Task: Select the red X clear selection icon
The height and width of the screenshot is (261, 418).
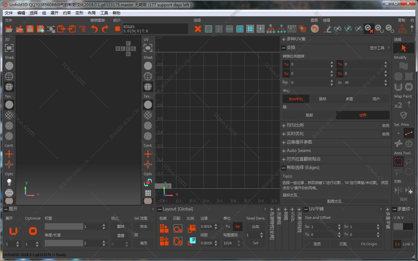Action: [198, 29]
